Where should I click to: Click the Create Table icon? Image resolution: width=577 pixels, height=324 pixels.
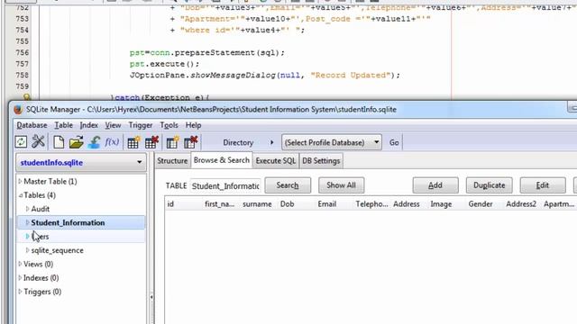tap(133, 142)
